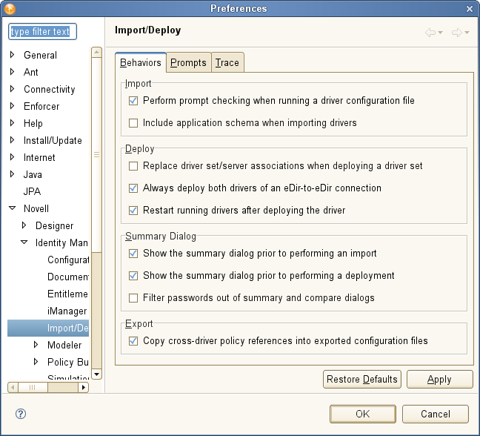Click the Preferences window title bar icon
The width and height of the screenshot is (480, 436).
click(x=10, y=8)
